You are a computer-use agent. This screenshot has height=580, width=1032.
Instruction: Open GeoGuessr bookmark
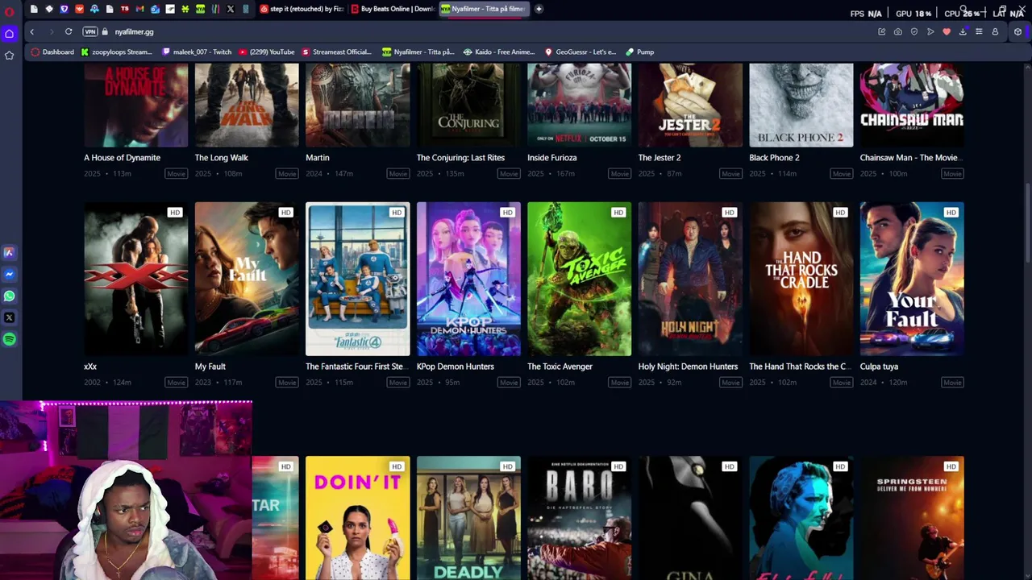[x=580, y=52]
